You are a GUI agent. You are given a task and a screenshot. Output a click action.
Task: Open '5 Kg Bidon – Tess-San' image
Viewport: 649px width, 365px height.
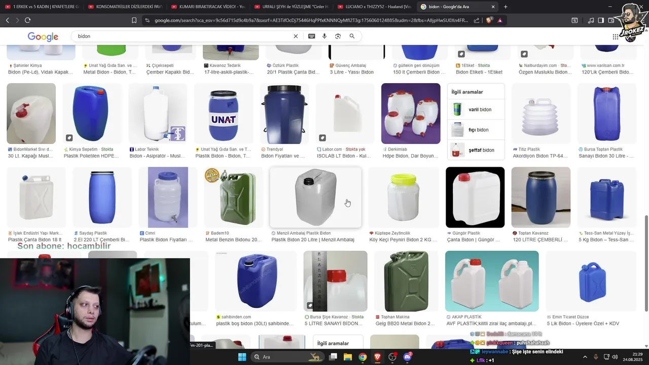coord(607,197)
